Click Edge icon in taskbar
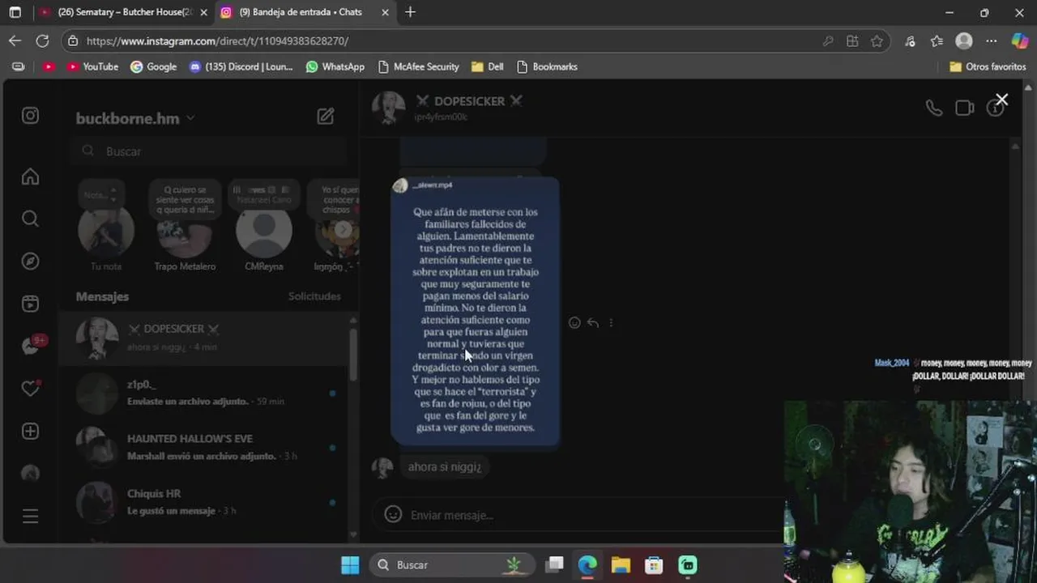1037x583 pixels. pyautogui.click(x=587, y=564)
